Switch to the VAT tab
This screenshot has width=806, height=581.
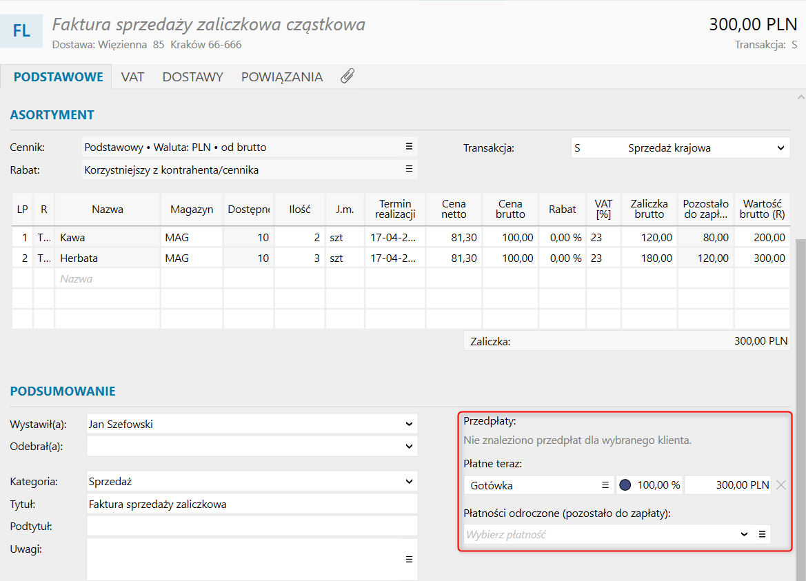(132, 77)
